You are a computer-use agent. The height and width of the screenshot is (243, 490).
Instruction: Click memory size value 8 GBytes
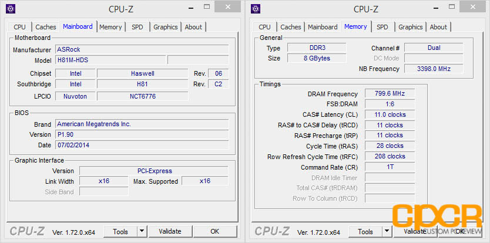(317, 58)
